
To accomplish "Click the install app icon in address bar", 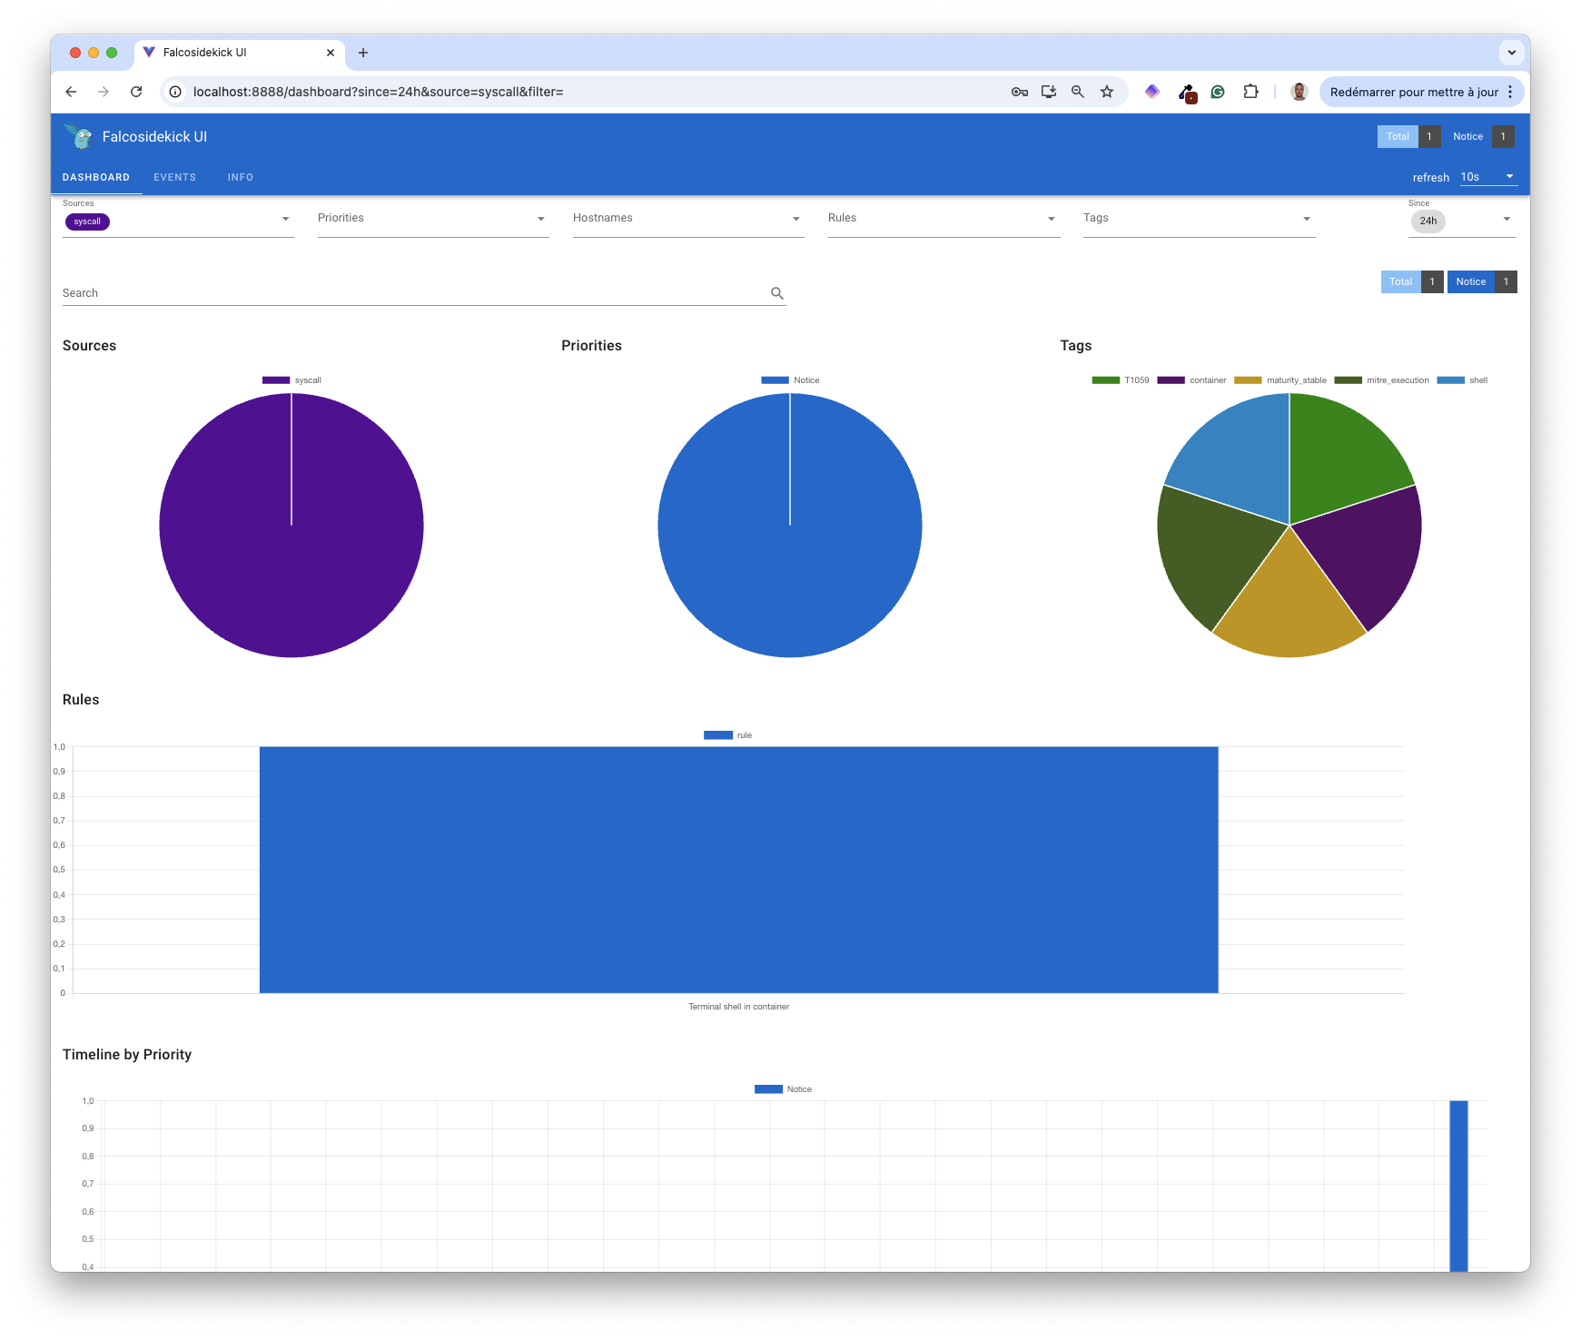I will click(1049, 92).
